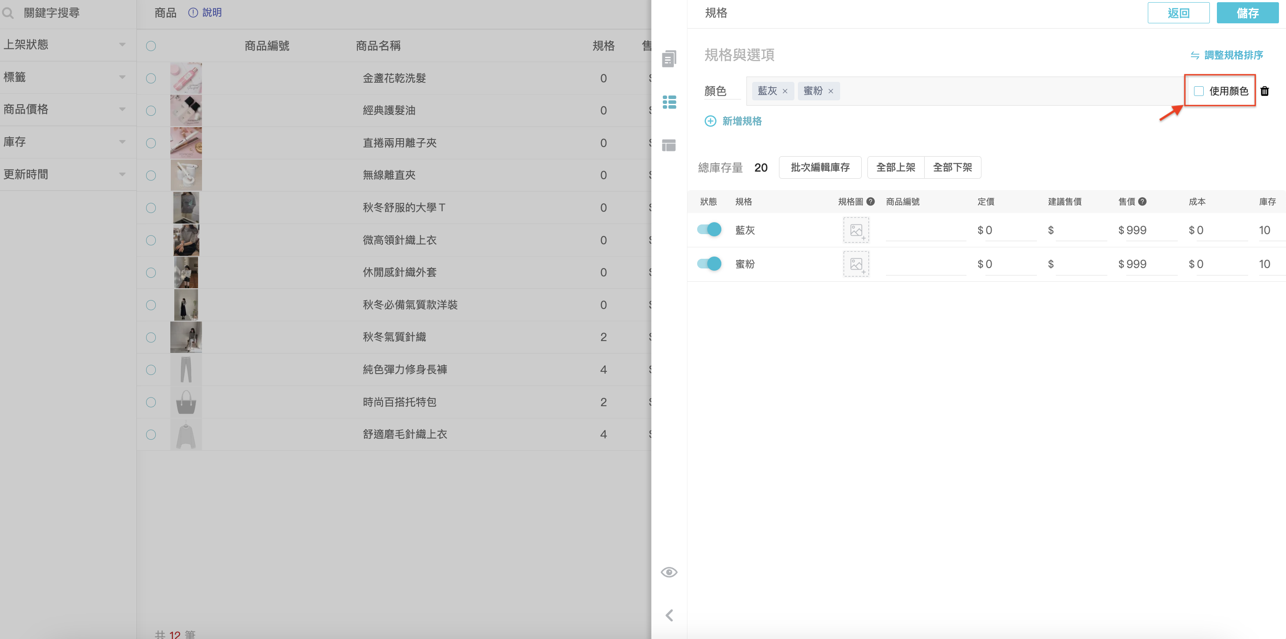Remove the 藍灰 tag
The height and width of the screenshot is (639, 1286).
click(785, 92)
